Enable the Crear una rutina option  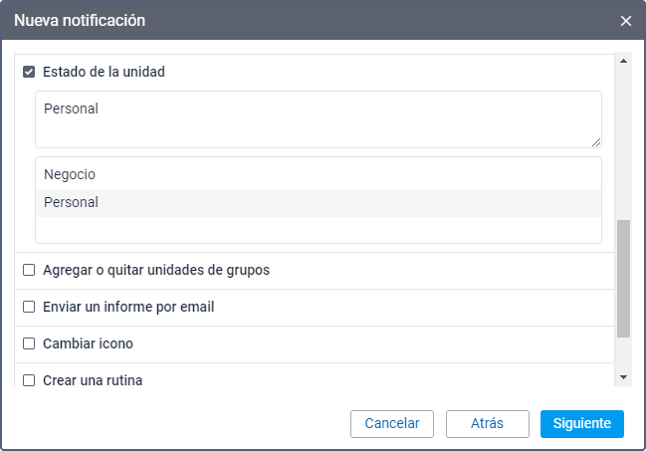(x=29, y=379)
